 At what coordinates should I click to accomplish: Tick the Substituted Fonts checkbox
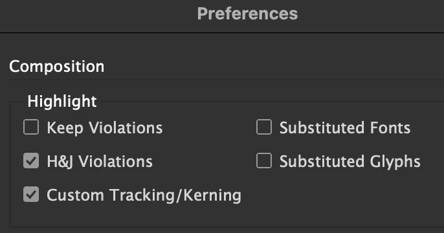[x=264, y=127]
